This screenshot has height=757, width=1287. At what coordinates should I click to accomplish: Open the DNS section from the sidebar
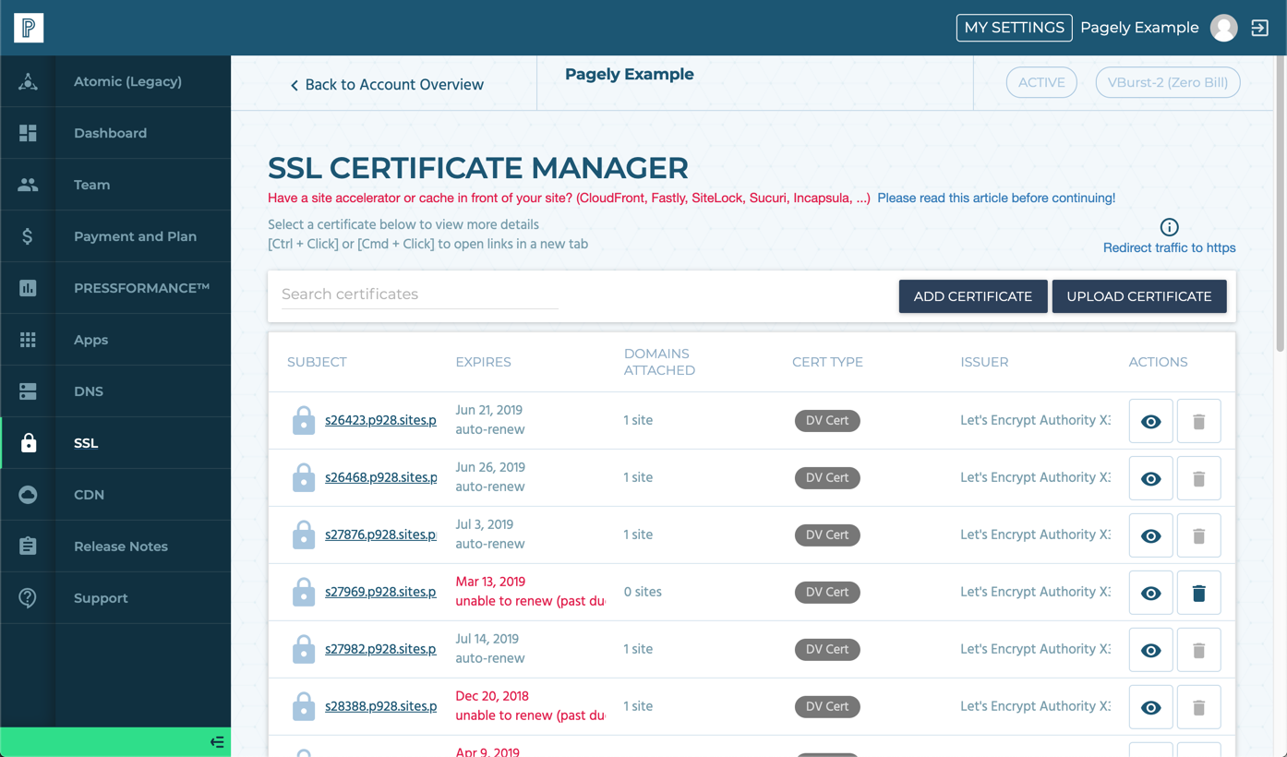28,391
